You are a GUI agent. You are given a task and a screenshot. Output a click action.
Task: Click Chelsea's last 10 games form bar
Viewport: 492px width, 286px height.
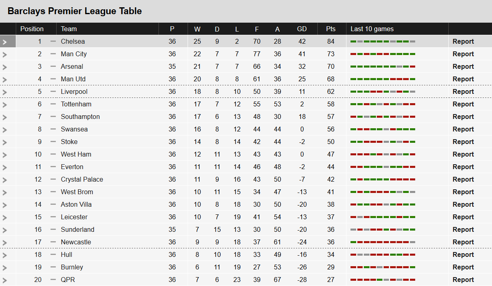383,42
